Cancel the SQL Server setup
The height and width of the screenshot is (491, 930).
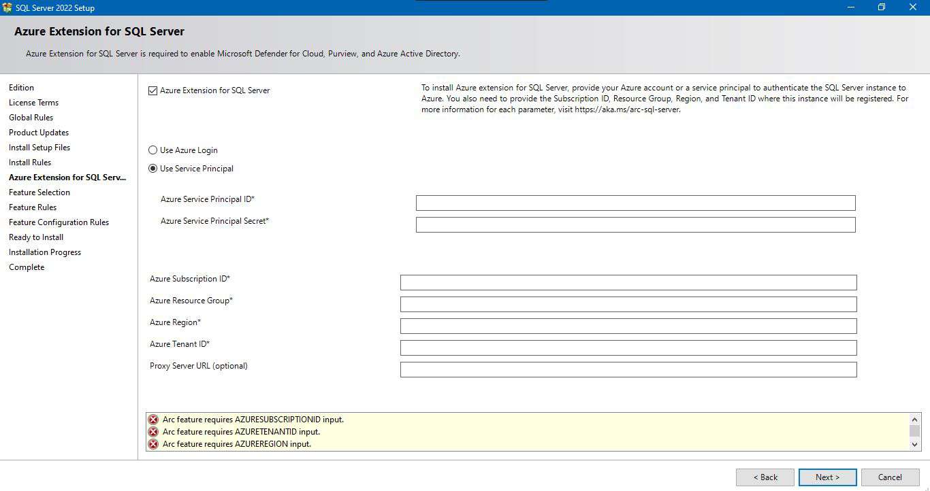point(890,477)
